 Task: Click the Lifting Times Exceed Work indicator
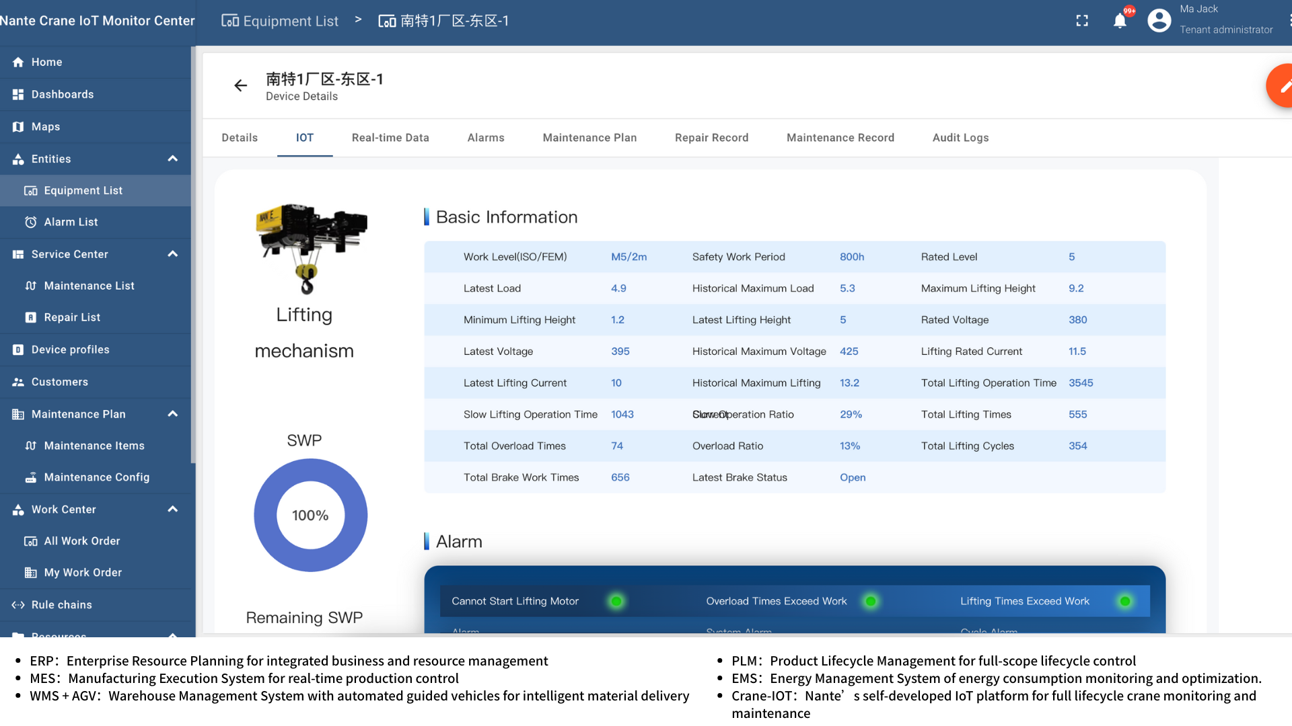(1124, 601)
